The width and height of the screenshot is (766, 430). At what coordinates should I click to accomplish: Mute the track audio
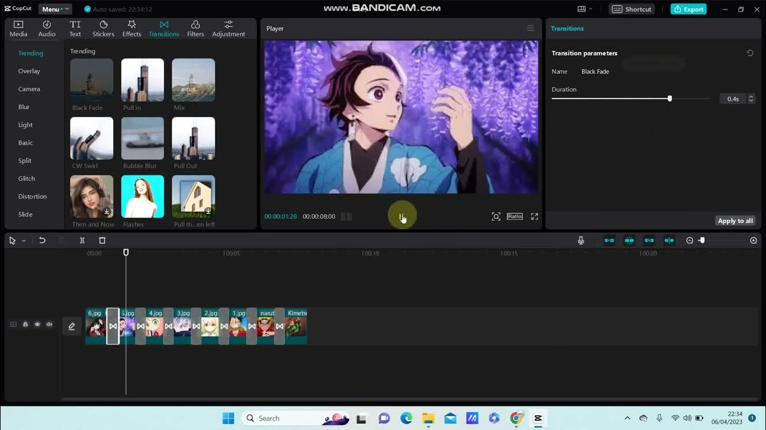49,324
